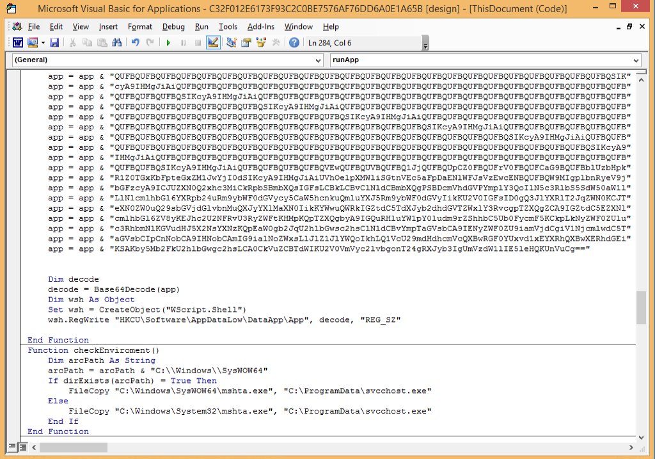Click the FileCopy SysWOW64\mshta.exe line
Viewport: 655px width, 459px height.
click(x=250, y=391)
